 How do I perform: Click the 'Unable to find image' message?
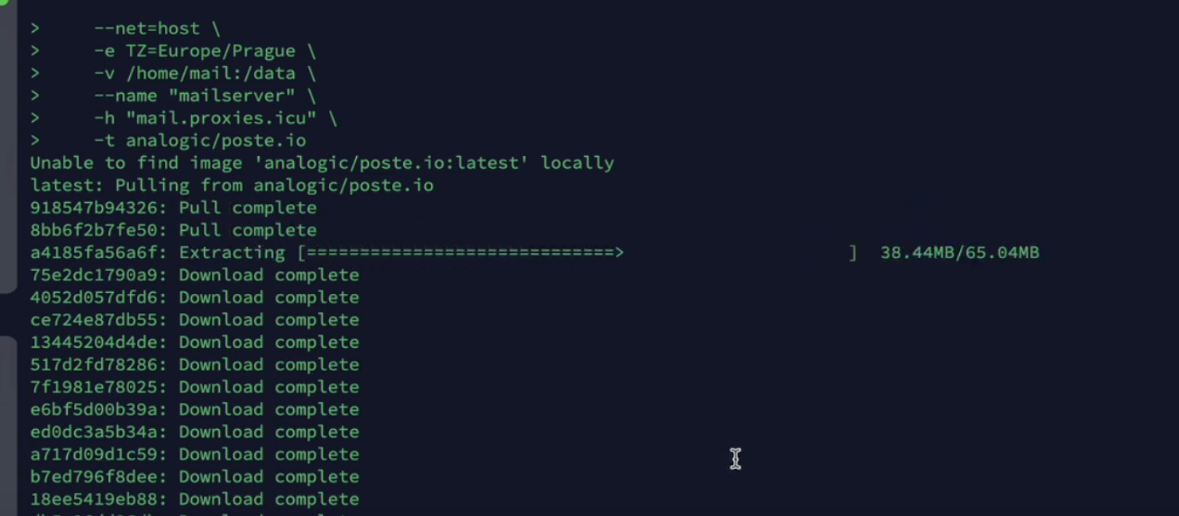pyautogui.click(x=322, y=162)
